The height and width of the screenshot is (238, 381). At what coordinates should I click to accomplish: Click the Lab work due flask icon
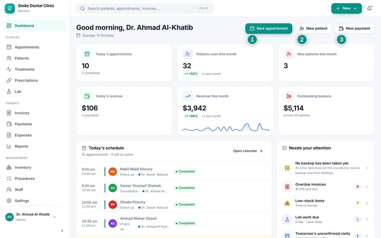[287, 219]
